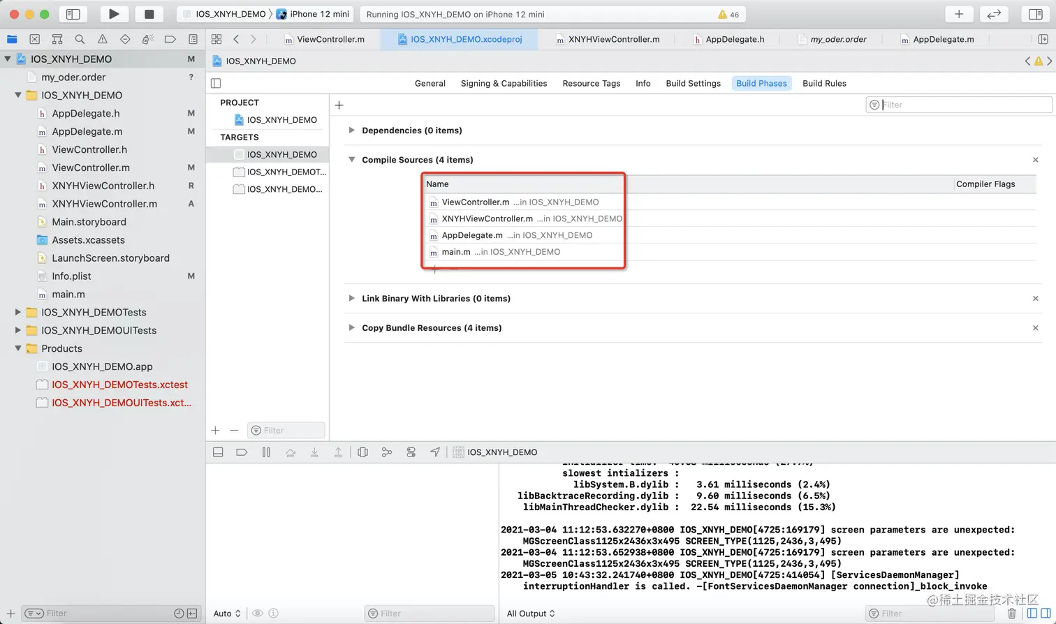
Task: Switch to the Build Rules tab
Action: pyautogui.click(x=824, y=83)
